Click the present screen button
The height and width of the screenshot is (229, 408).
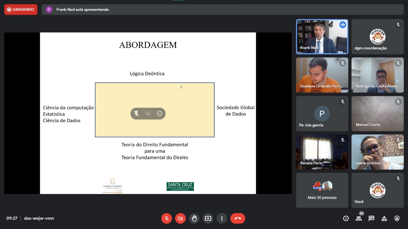pos(208,219)
